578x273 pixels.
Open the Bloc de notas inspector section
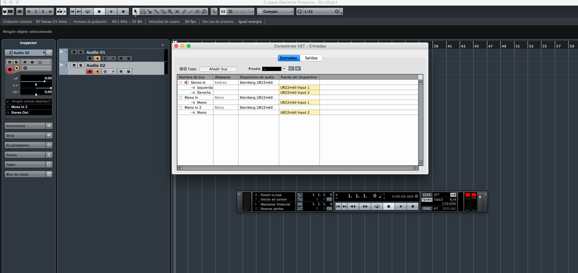coord(25,174)
